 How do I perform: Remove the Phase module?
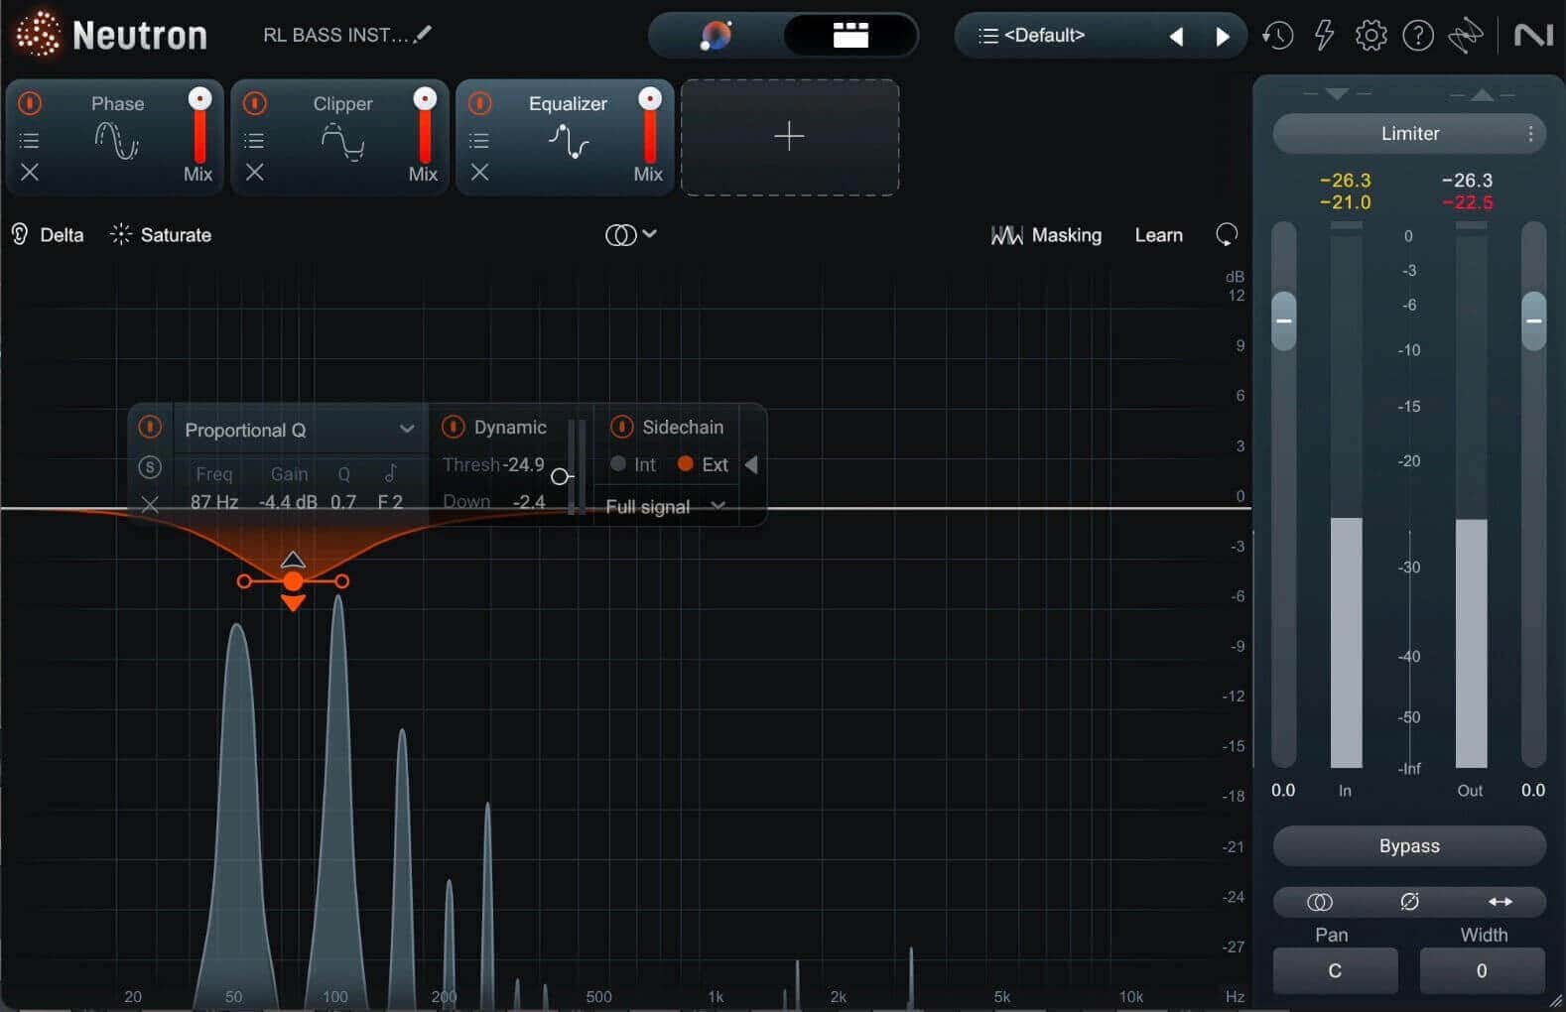coord(30,173)
